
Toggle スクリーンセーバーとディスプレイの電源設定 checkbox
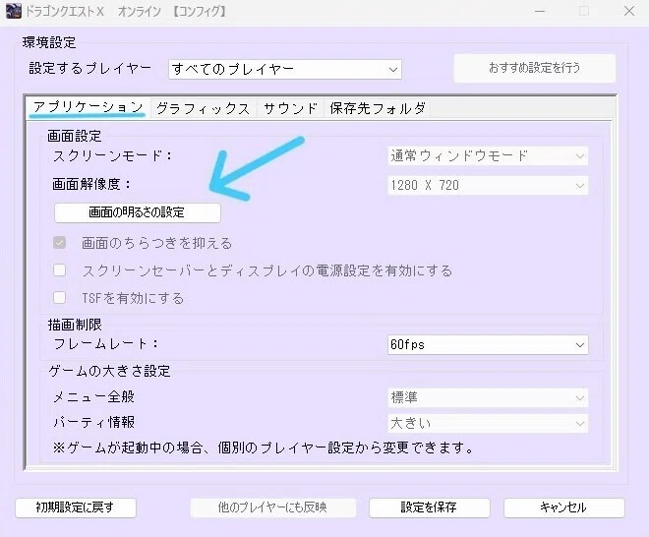60,270
